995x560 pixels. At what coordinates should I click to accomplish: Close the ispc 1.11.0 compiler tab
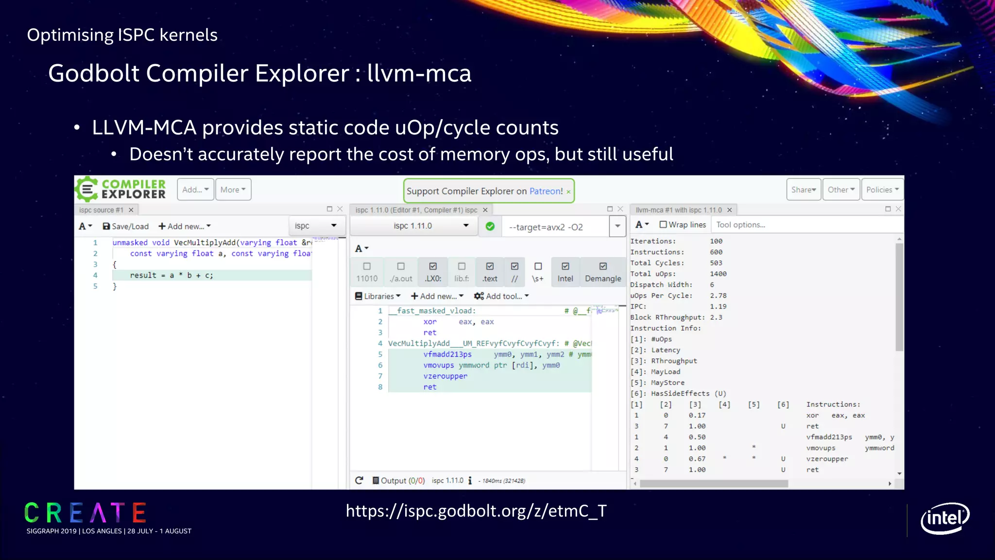tap(485, 210)
